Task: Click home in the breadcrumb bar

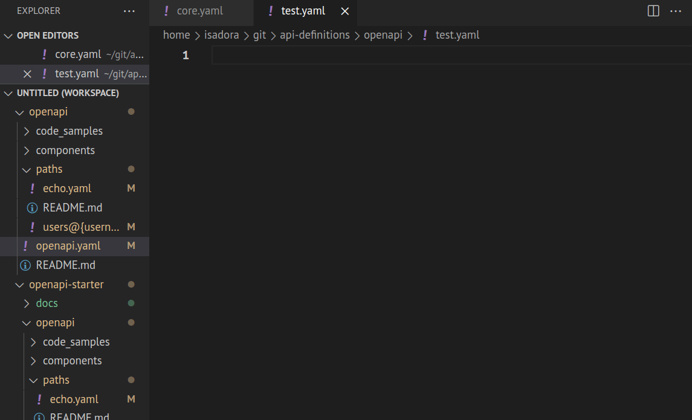Action: [176, 34]
